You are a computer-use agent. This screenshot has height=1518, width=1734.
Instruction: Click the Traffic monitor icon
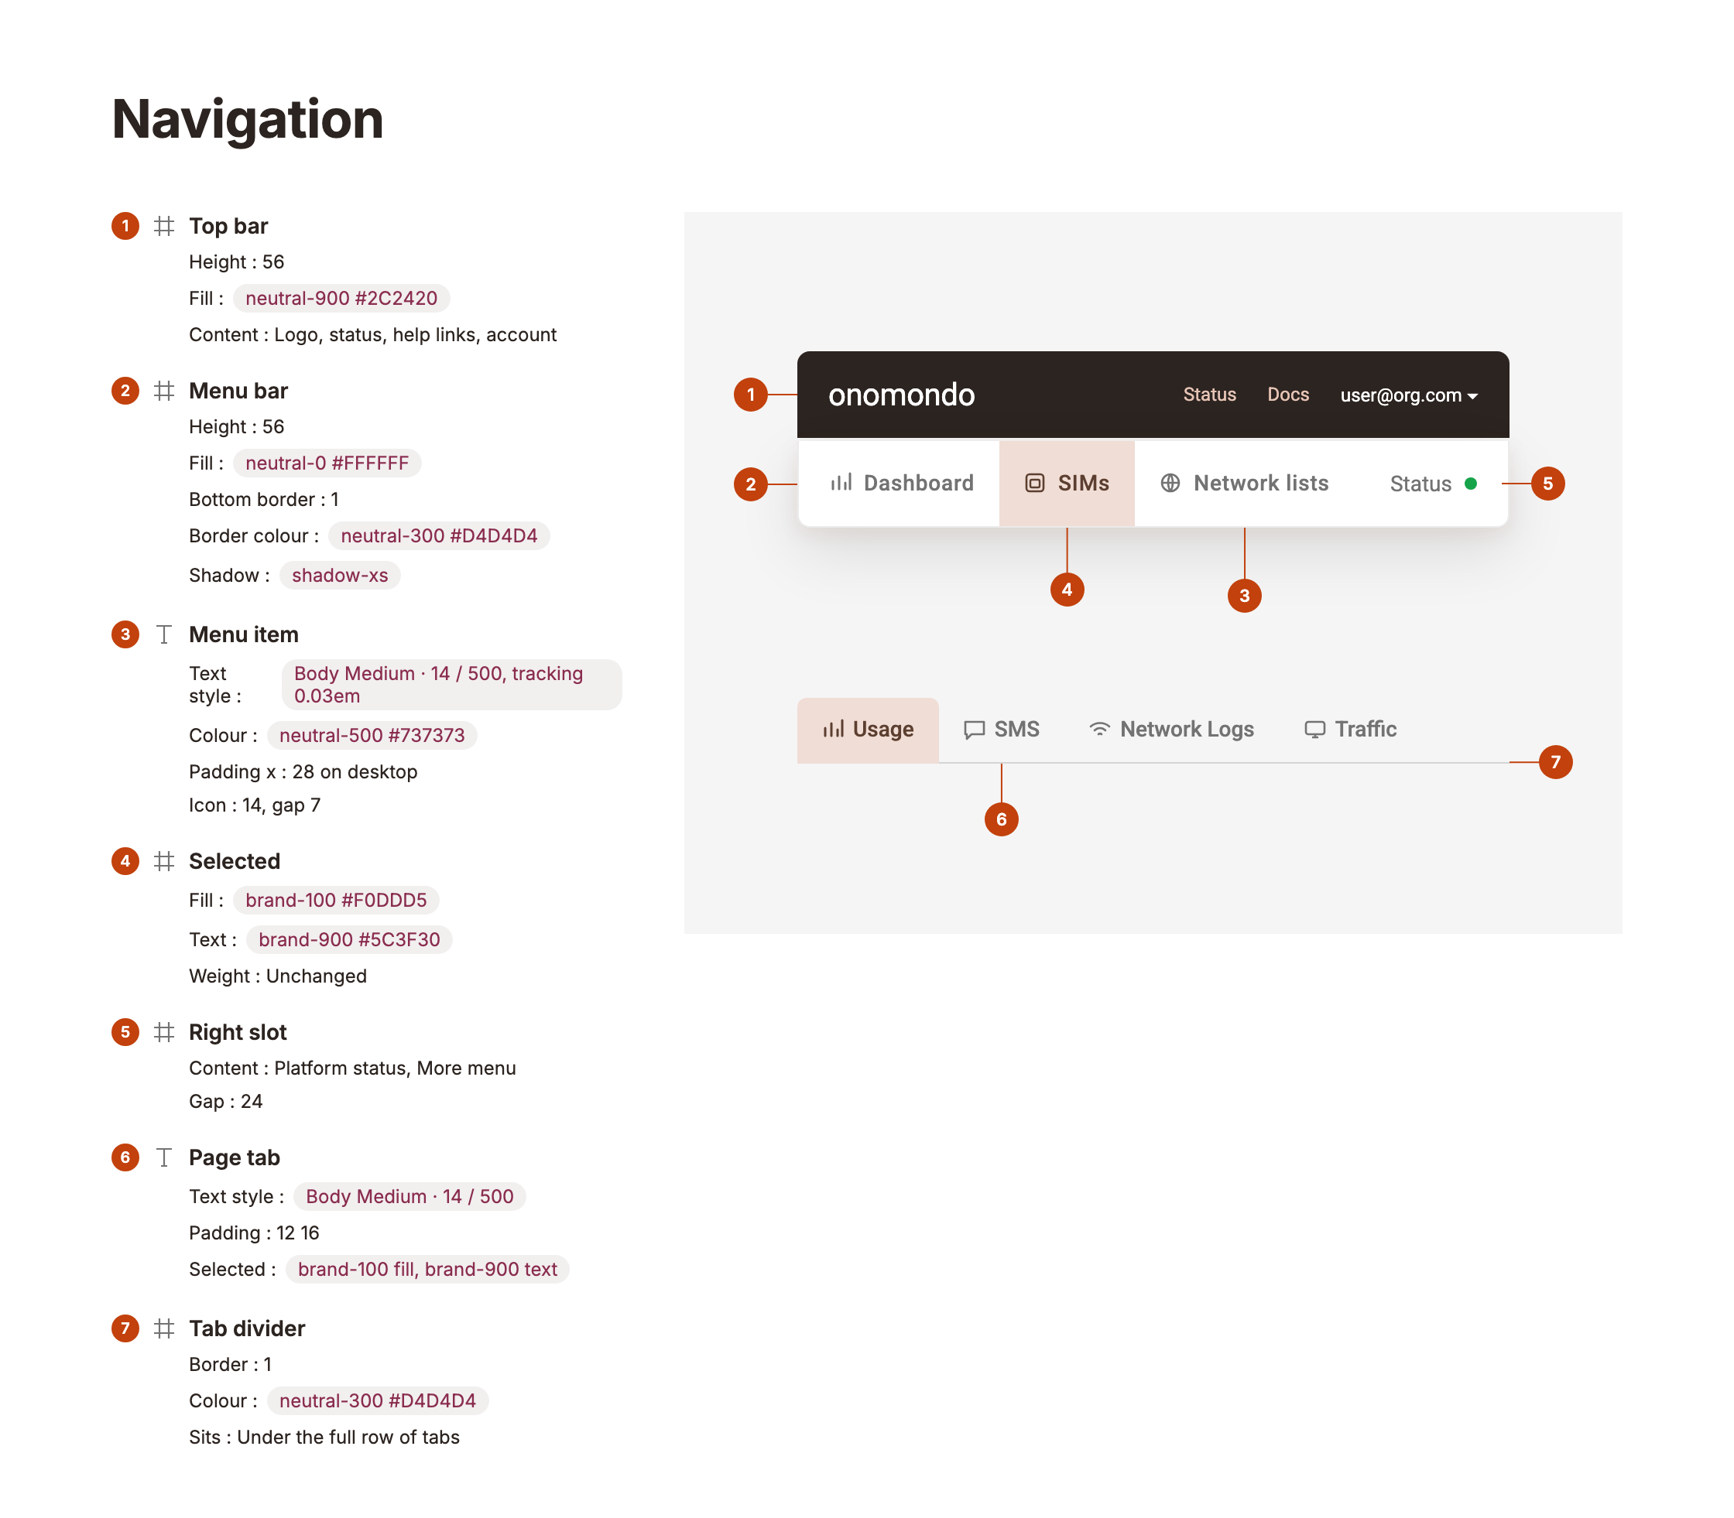click(x=1314, y=730)
